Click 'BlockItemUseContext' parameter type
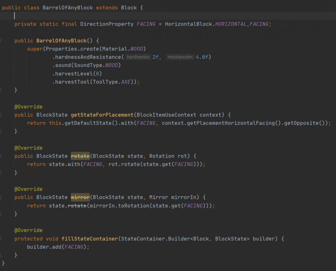Screen dimensions: 336x271 point(167,115)
